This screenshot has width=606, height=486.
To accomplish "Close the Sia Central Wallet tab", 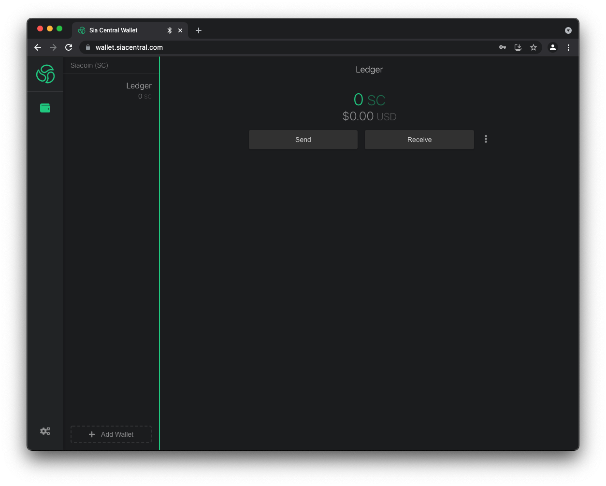I will (180, 30).
